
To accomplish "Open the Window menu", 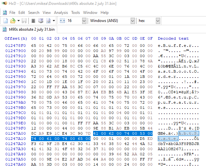I will [90, 13].
